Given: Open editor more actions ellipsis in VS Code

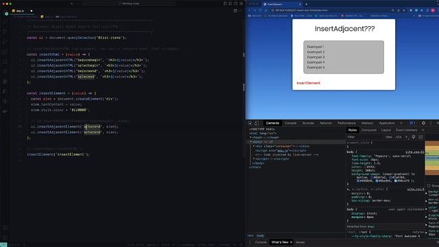Looking at the screenshot, I should [241, 11].
